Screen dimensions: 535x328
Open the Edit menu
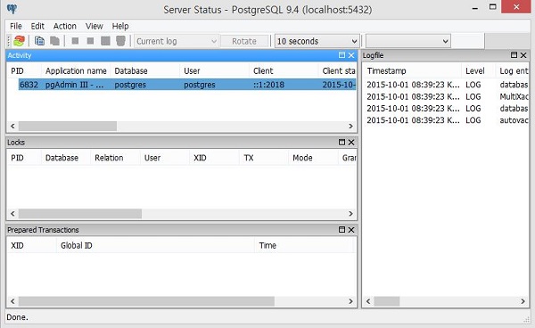tap(37, 26)
